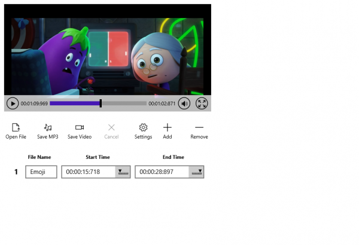
Task: Add a new clip segment
Action: 168,131
